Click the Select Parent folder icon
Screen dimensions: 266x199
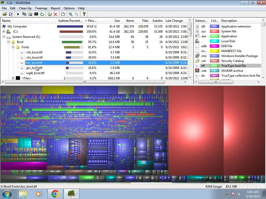(x=63, y=14)
